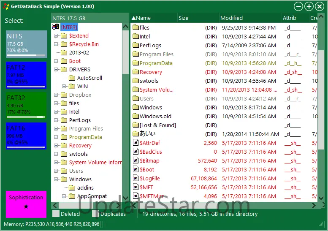Click the PerfLogs folder icon in file list
This screenshot has height=231, width=328.
point(136,45)
